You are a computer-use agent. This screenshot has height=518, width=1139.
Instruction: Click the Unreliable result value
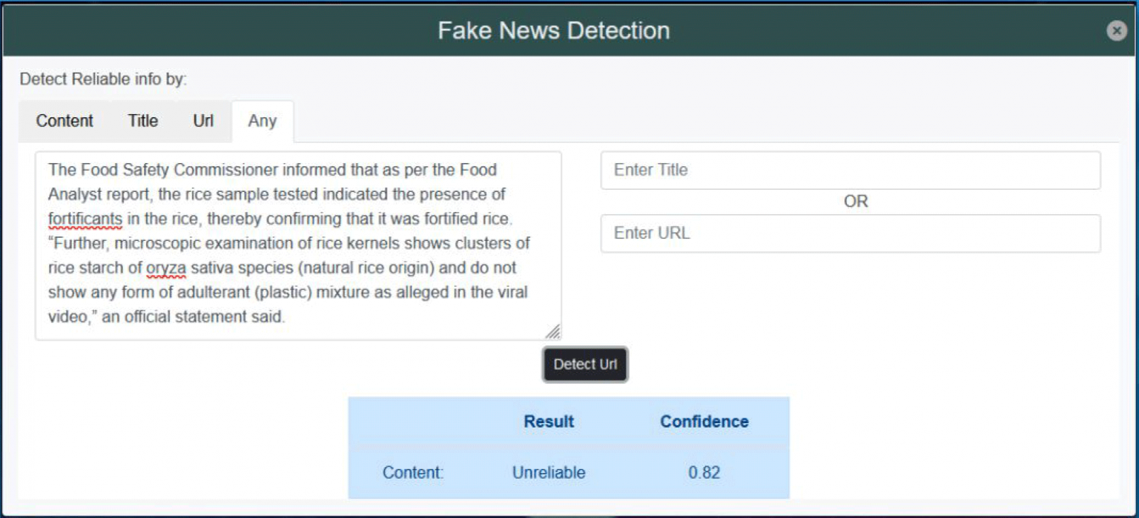point(548,472)
